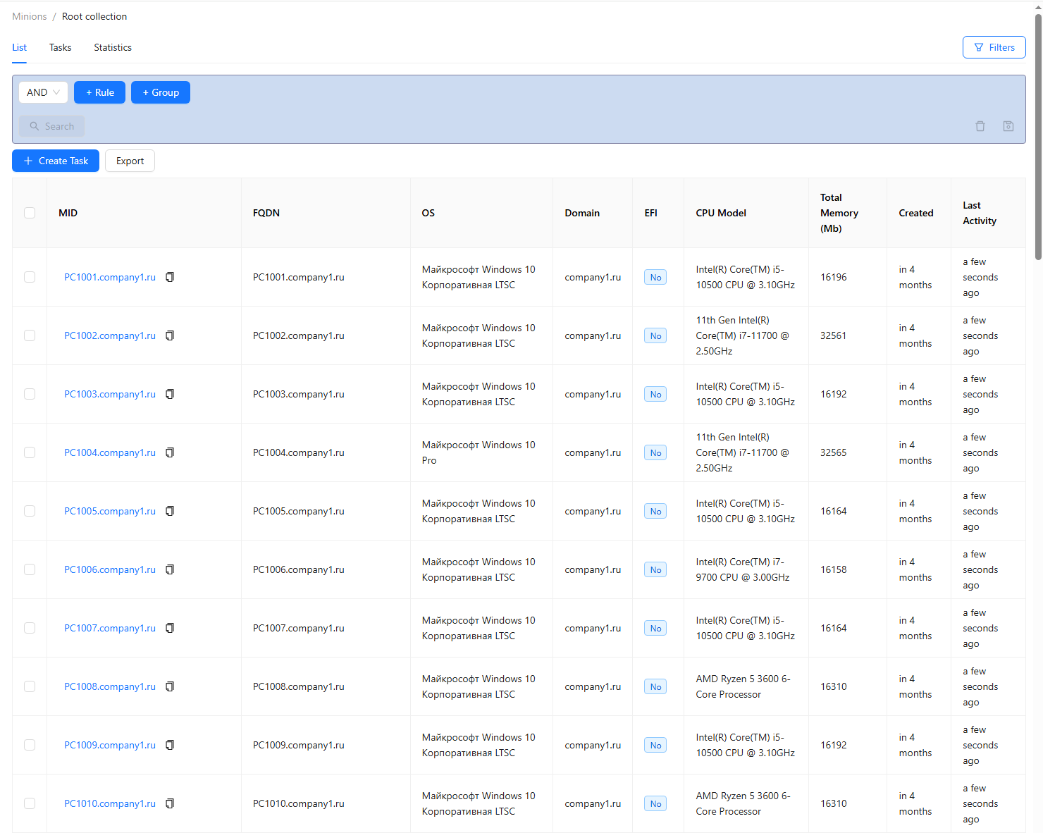The height and width of the screenshot is (833, 1043).
Task: Copy MID of PC1007.company1.ru
Action: click(x=170, y=628)
